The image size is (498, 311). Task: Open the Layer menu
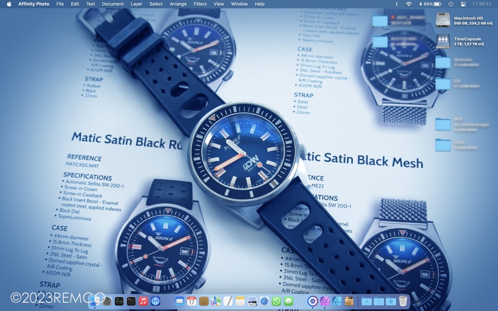(x=136, y=4)
